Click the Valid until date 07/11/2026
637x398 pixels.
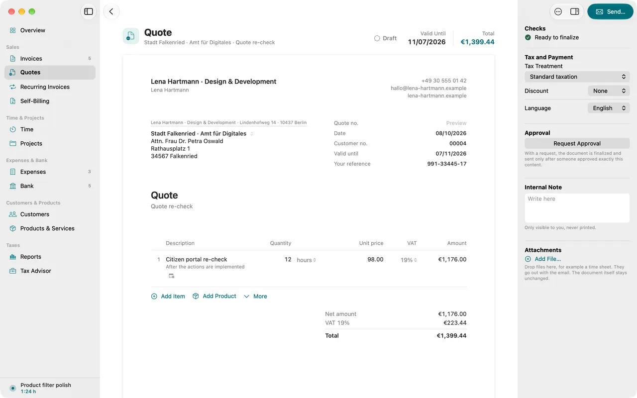(451, 154)
